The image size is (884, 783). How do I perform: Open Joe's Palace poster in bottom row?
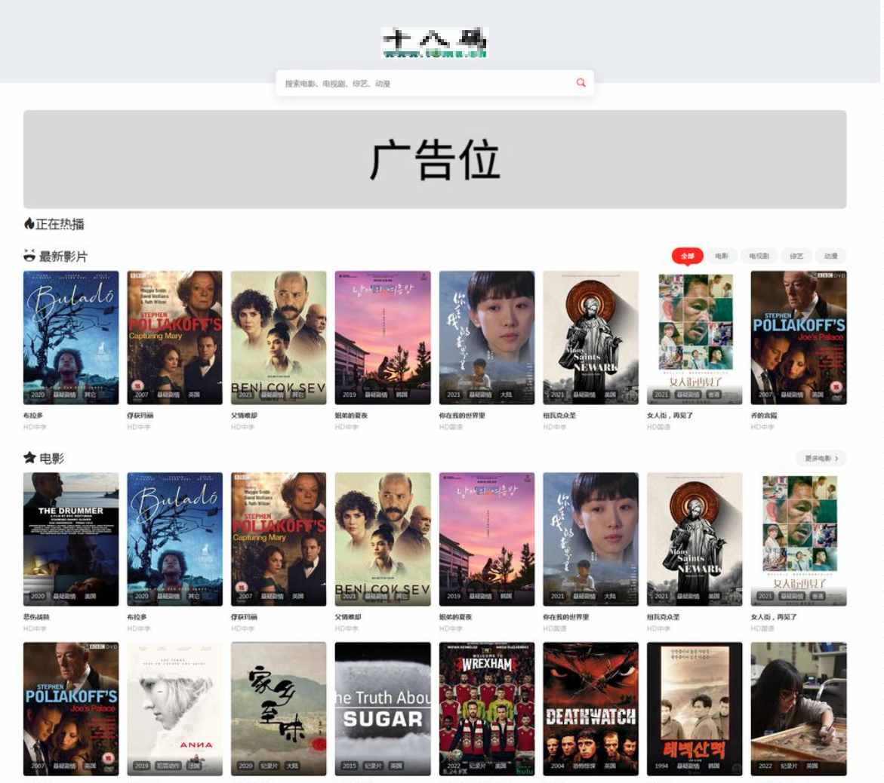tap(71, 708)
